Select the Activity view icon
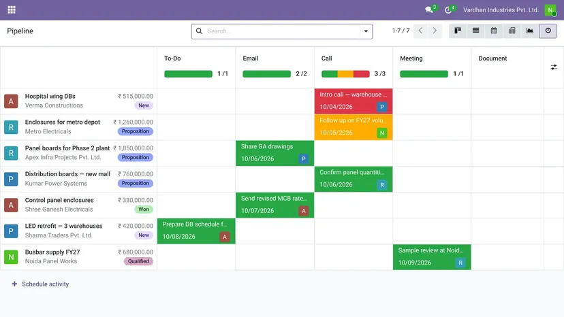Image resolution: width=564 pixels, height=317 pixels. [x=548, y=31]
